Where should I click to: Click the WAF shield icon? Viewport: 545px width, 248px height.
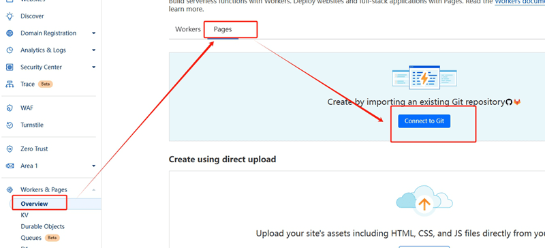(10, 108)
